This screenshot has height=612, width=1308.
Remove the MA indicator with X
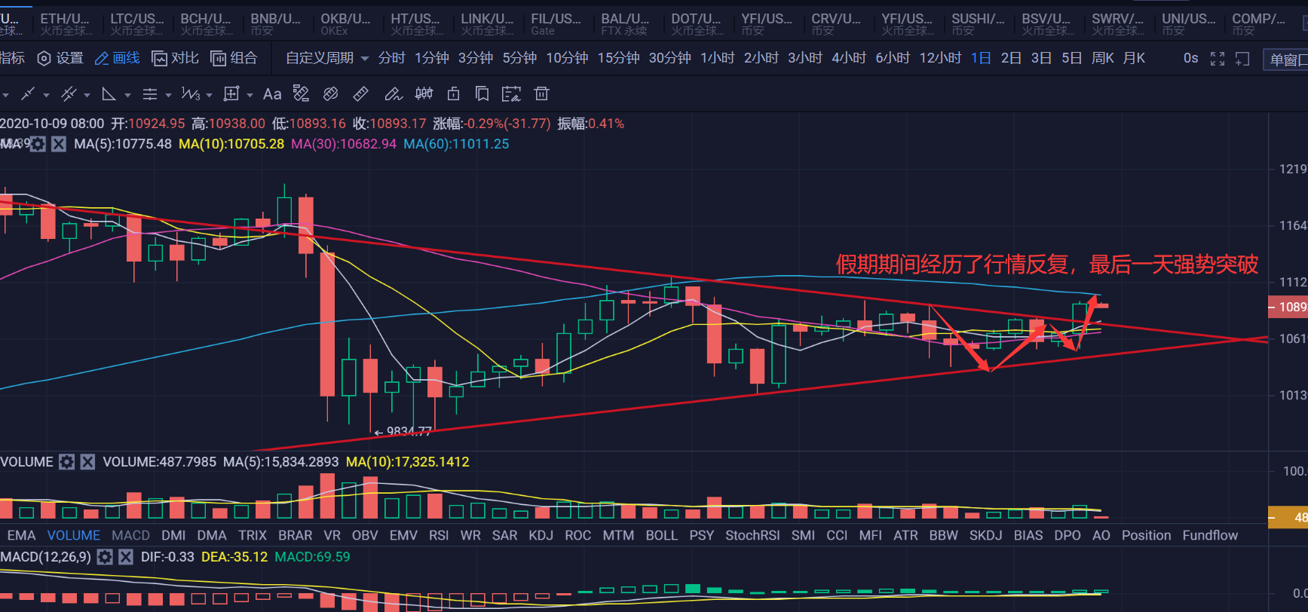pos(59,144)
